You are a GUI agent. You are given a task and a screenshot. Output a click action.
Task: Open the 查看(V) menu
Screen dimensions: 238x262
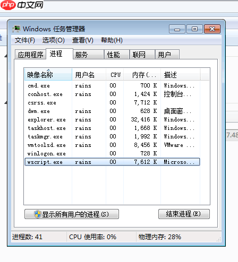[x=83, y=40]
